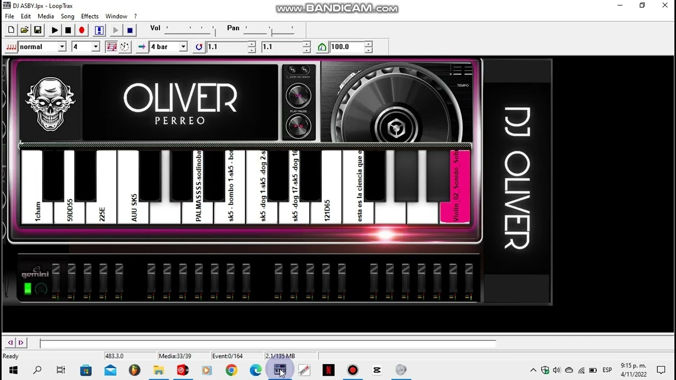Click the Pan slider
The width and height of the screenshot is (676, 380).
point(268,30)
